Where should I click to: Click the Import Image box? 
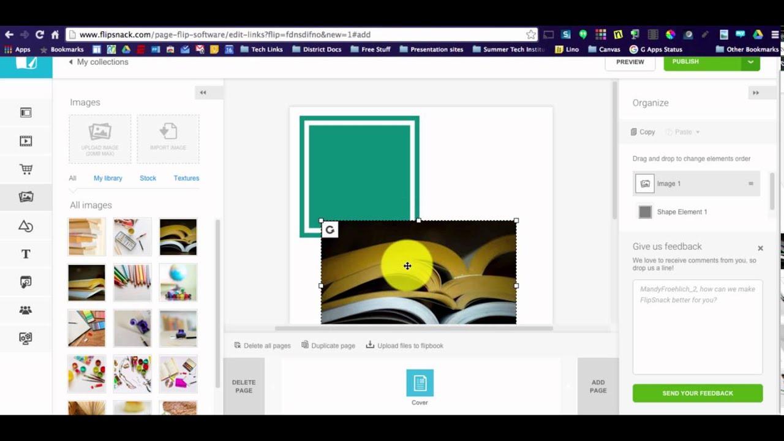pos(168,138)
